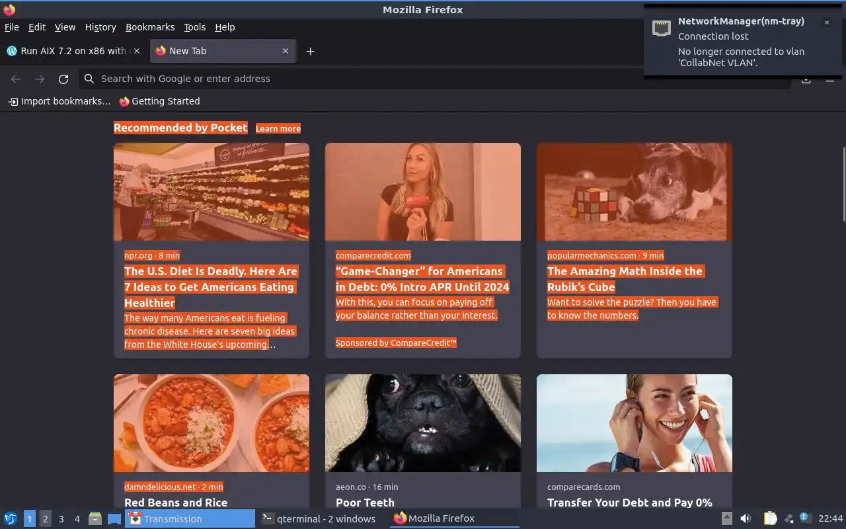Click the Back navigation arrow
The image size is (846, 529).
(16, 79)
